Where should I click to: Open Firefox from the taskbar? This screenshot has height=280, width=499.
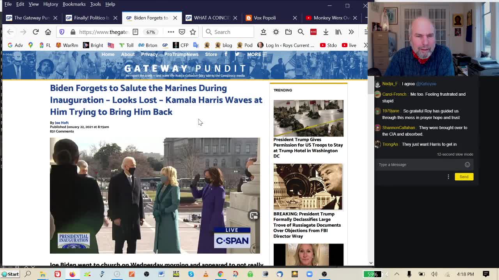(72, 274)
